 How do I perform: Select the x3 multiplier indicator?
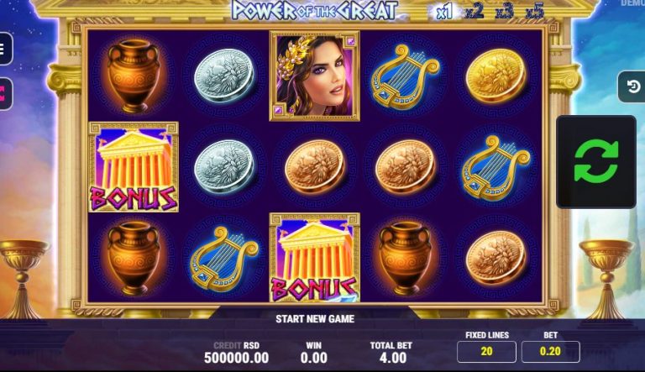(x=505, y=12)
